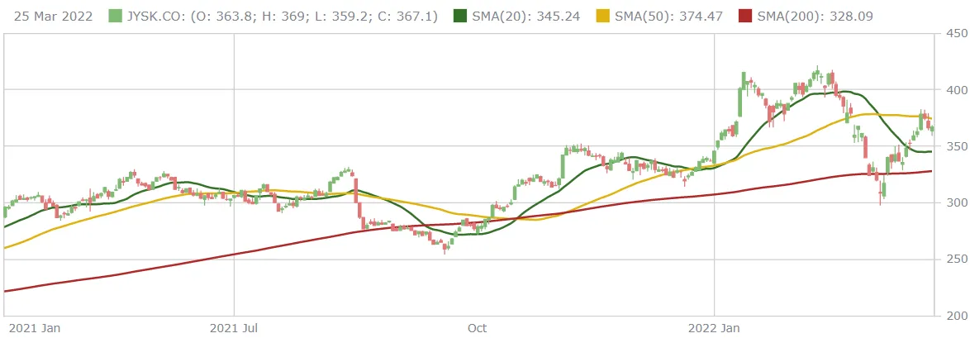
Task: Select the 300 price axis label
Action: pyautogui.click(x=955, y=202)
